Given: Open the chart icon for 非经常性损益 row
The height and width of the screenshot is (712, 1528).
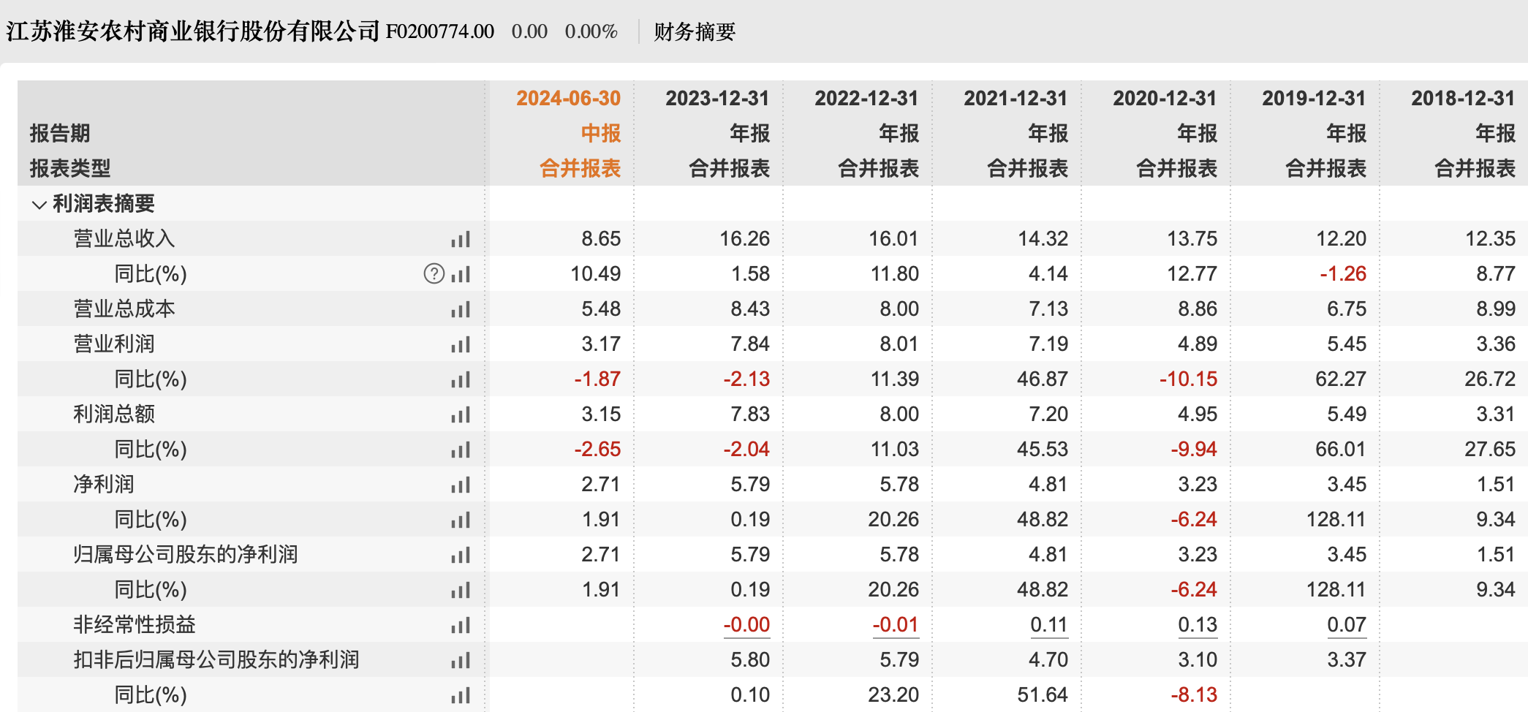Looking at the screenshot, I should pyautogui.click(x=461, y=626).
